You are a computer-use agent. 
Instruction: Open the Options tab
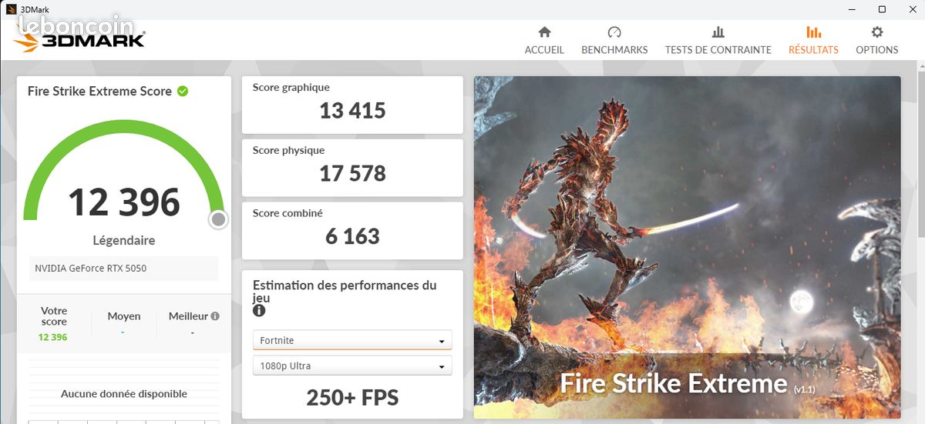pyautogui.click(x=876, y=41)
